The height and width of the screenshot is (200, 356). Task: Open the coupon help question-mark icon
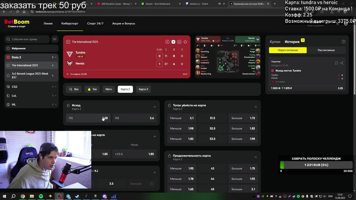[x=343, y=42]
